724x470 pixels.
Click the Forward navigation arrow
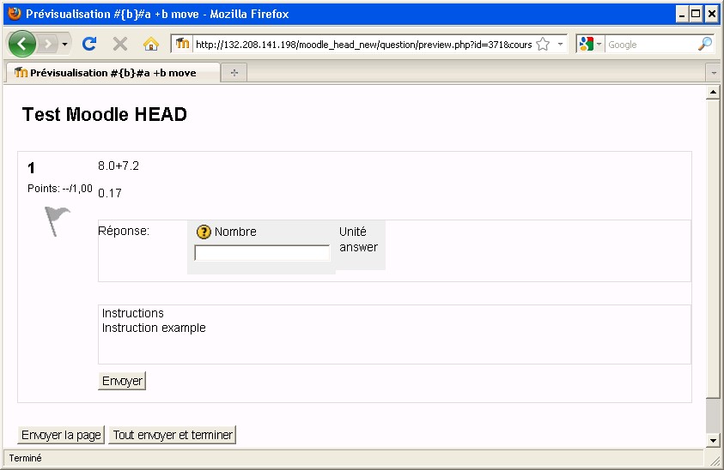coord(46,45)
